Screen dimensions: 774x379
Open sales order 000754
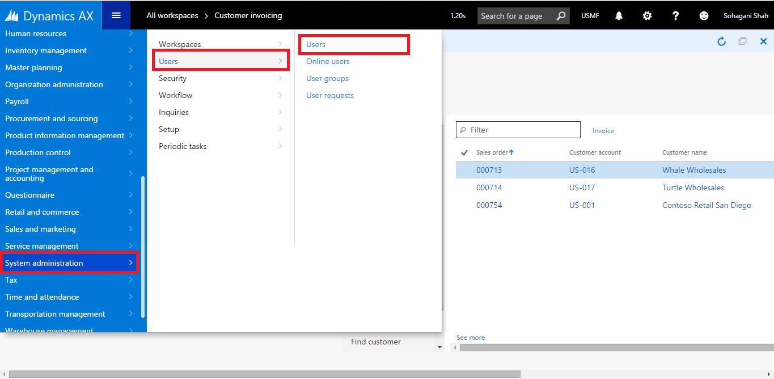[x=489, y=205]
